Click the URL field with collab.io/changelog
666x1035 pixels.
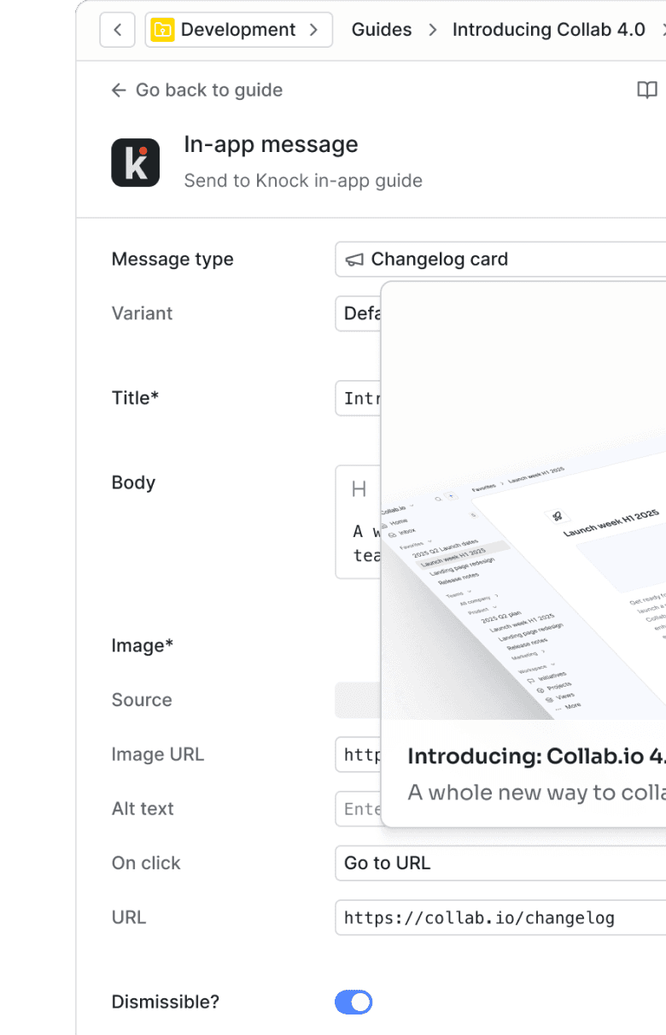click(x=500, y=918)
